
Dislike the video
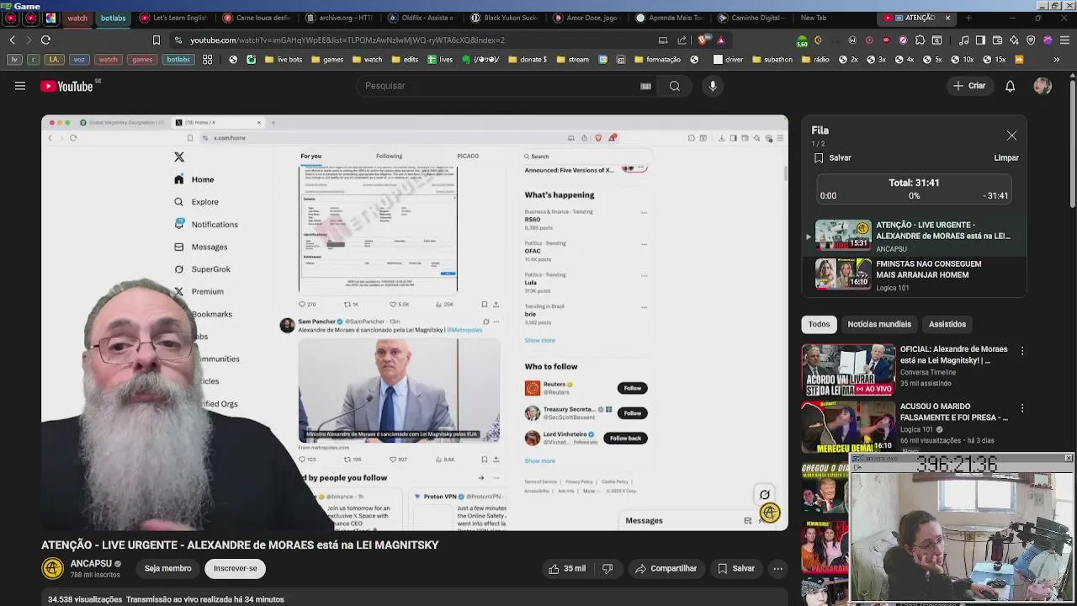(x=607, y=569)
